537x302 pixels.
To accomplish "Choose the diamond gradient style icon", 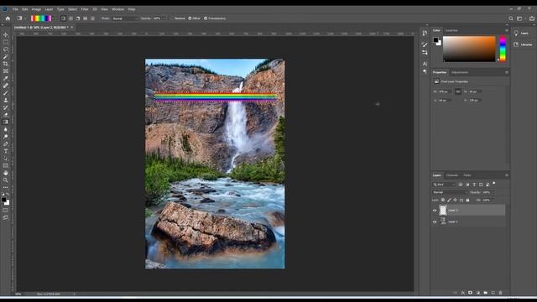I will point(92,18).
